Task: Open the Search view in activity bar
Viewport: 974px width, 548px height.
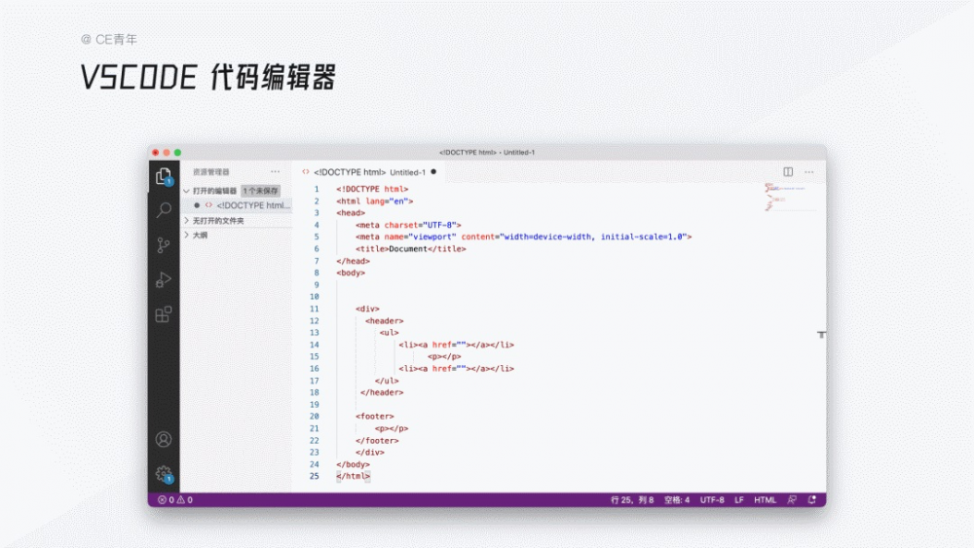Action: pos(164,210)
